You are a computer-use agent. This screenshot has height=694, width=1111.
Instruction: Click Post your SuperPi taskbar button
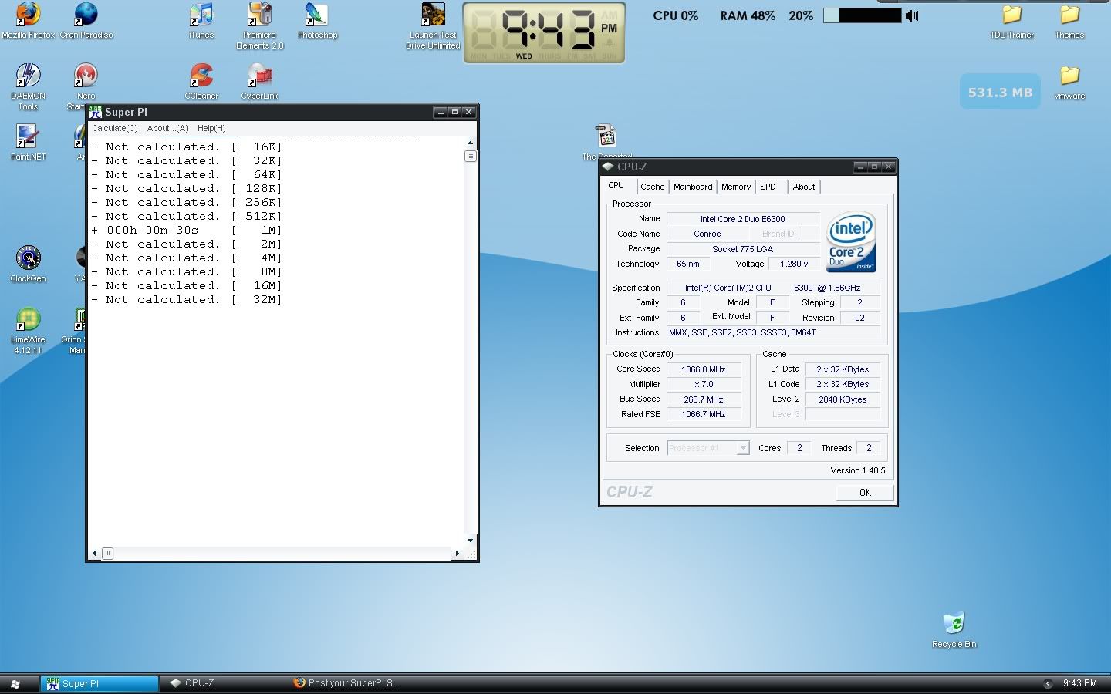pyautogui.click(x=347, y=683)
